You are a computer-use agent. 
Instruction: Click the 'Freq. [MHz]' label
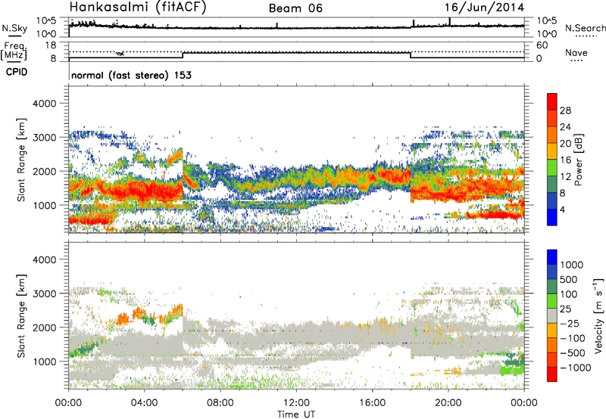click(x=14, y=51)
